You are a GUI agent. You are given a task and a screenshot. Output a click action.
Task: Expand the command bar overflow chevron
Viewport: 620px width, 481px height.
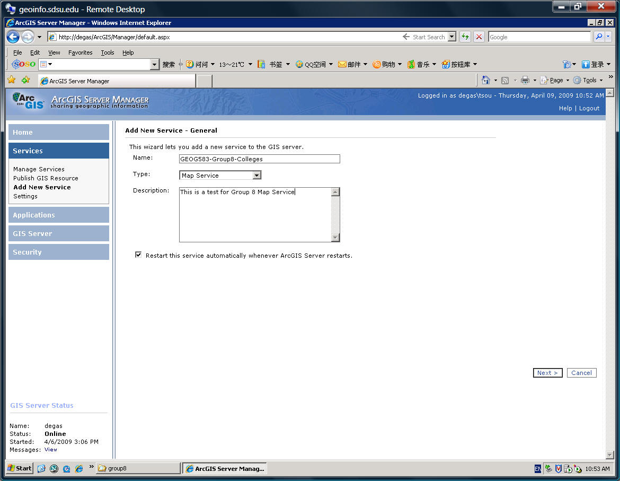tap(611, 77)
